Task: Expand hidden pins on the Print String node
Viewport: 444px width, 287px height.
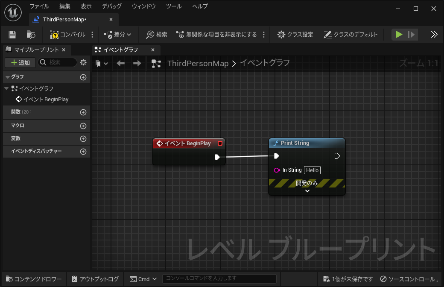Action: [x=307, y=191]
